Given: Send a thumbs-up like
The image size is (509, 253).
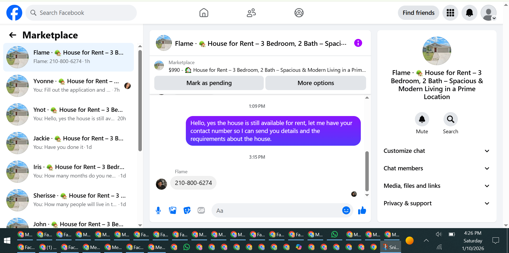Looking at the screenshot, I should [x=362, y=211].
